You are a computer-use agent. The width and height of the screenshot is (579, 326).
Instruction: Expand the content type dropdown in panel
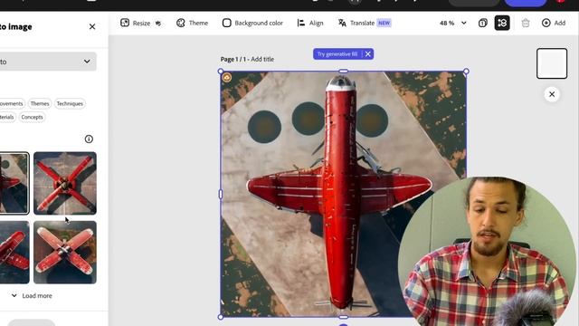tap(48, 62)
